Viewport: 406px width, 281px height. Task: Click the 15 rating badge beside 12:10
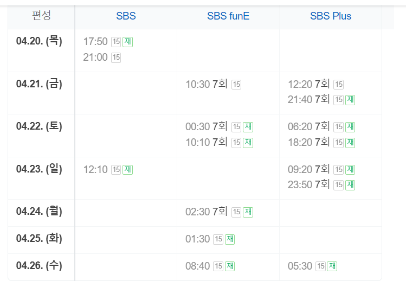116,170
